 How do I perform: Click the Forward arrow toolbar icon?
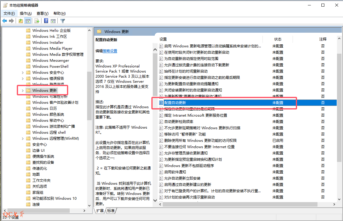[x=11, y=21]
